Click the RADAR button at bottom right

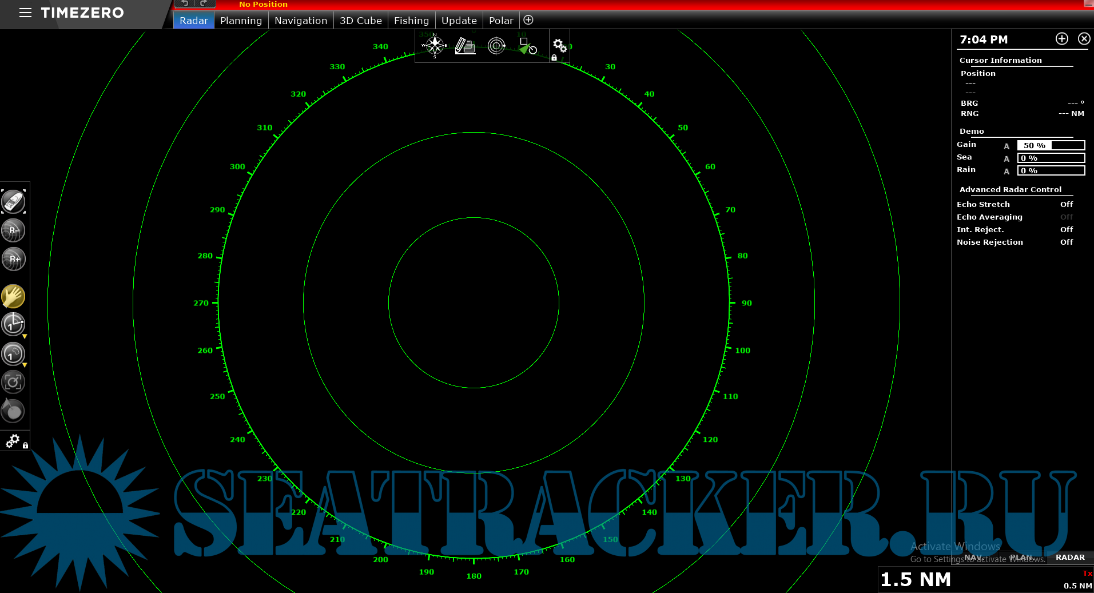tap(1069, 557)
